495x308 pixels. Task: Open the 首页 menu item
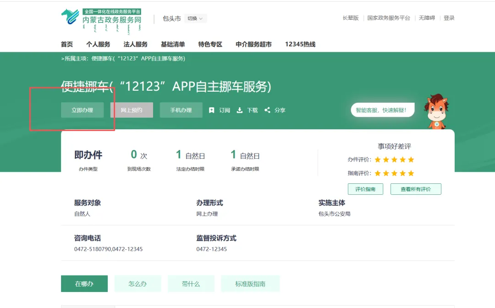coord(66,44)
